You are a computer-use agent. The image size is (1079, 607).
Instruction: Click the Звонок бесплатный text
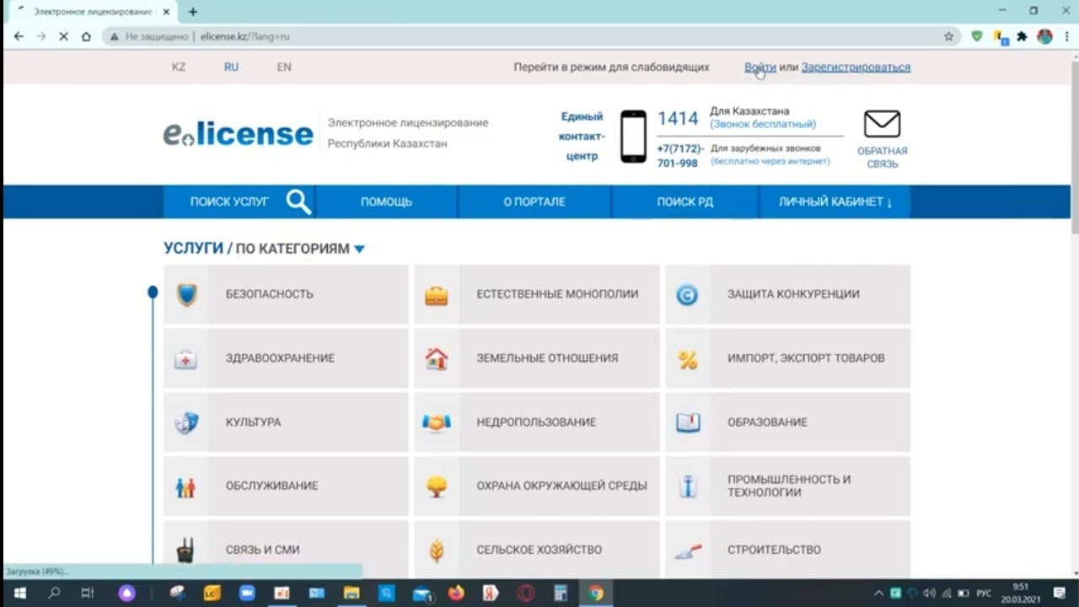(x=763, y=124)
